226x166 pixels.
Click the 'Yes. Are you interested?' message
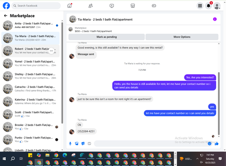point(200,78)
